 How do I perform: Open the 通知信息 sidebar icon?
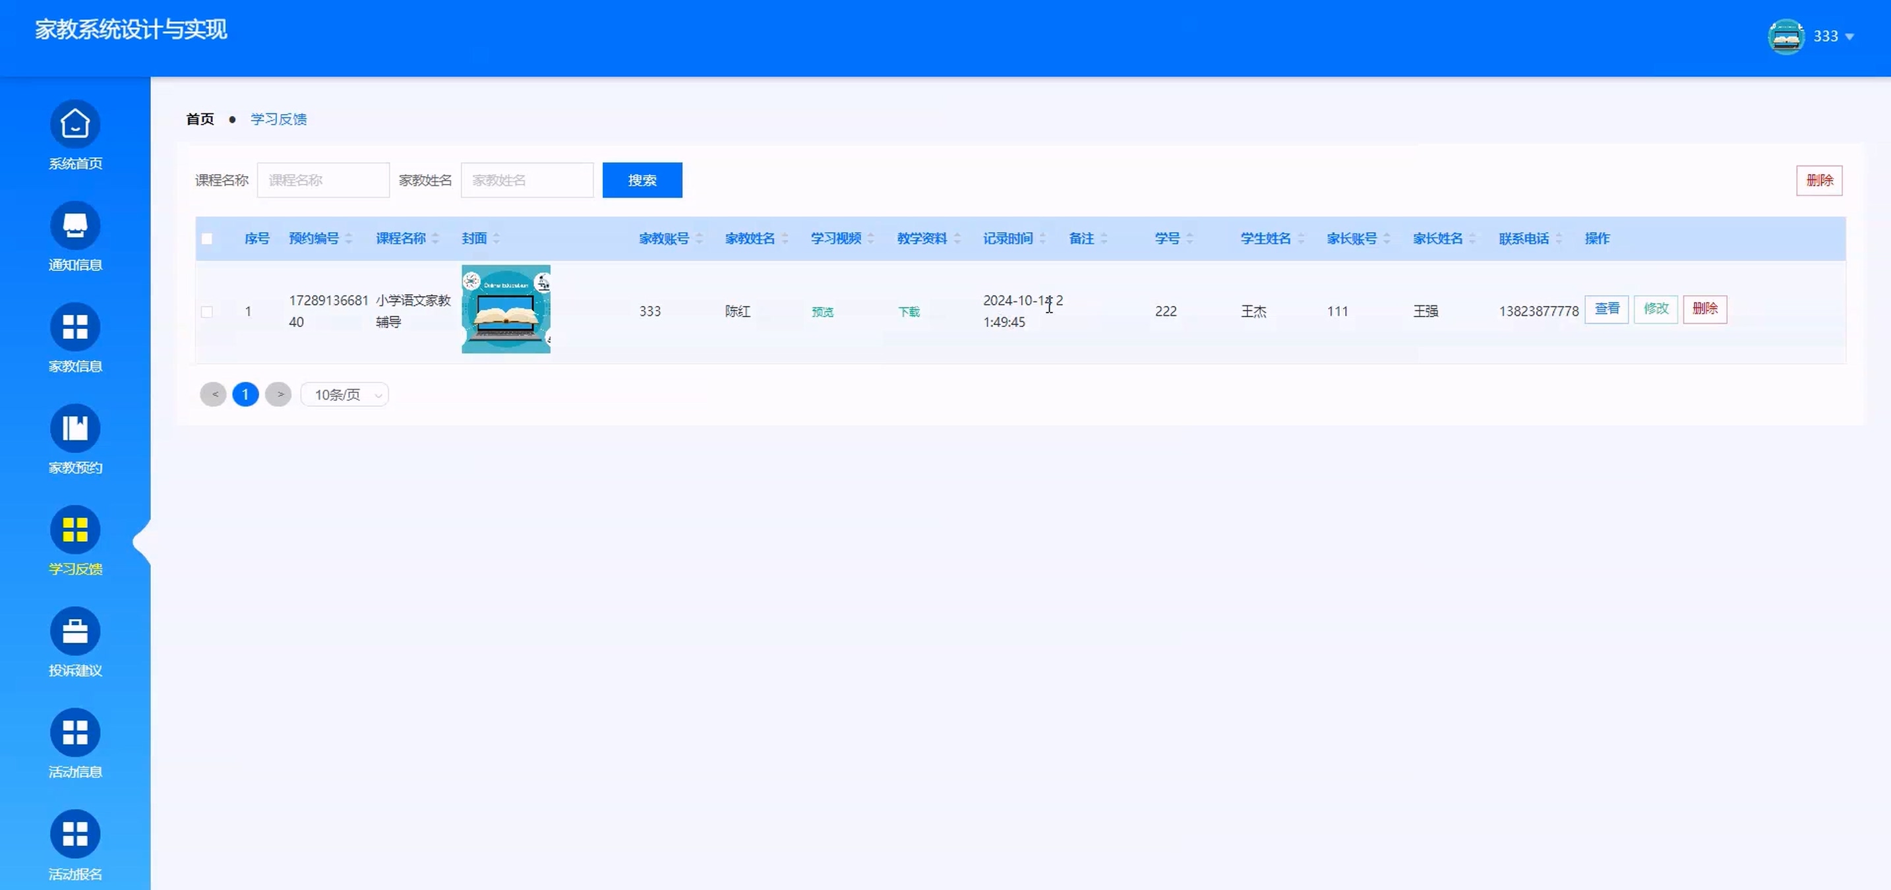pyautogui.click(x=75, y=225)
